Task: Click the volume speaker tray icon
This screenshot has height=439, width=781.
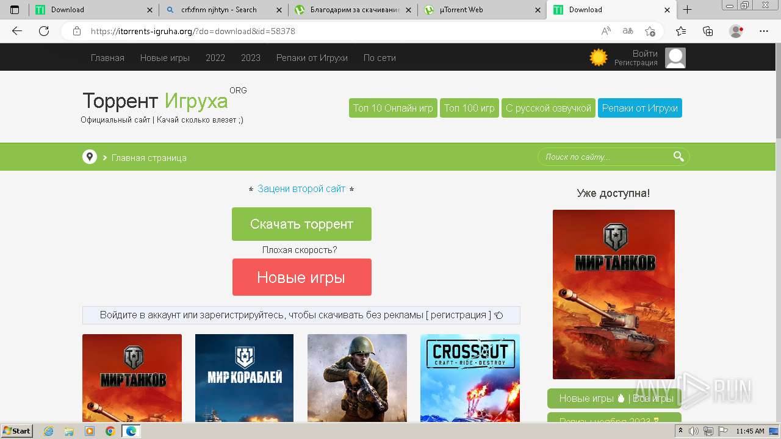Action: pos(694,431)
